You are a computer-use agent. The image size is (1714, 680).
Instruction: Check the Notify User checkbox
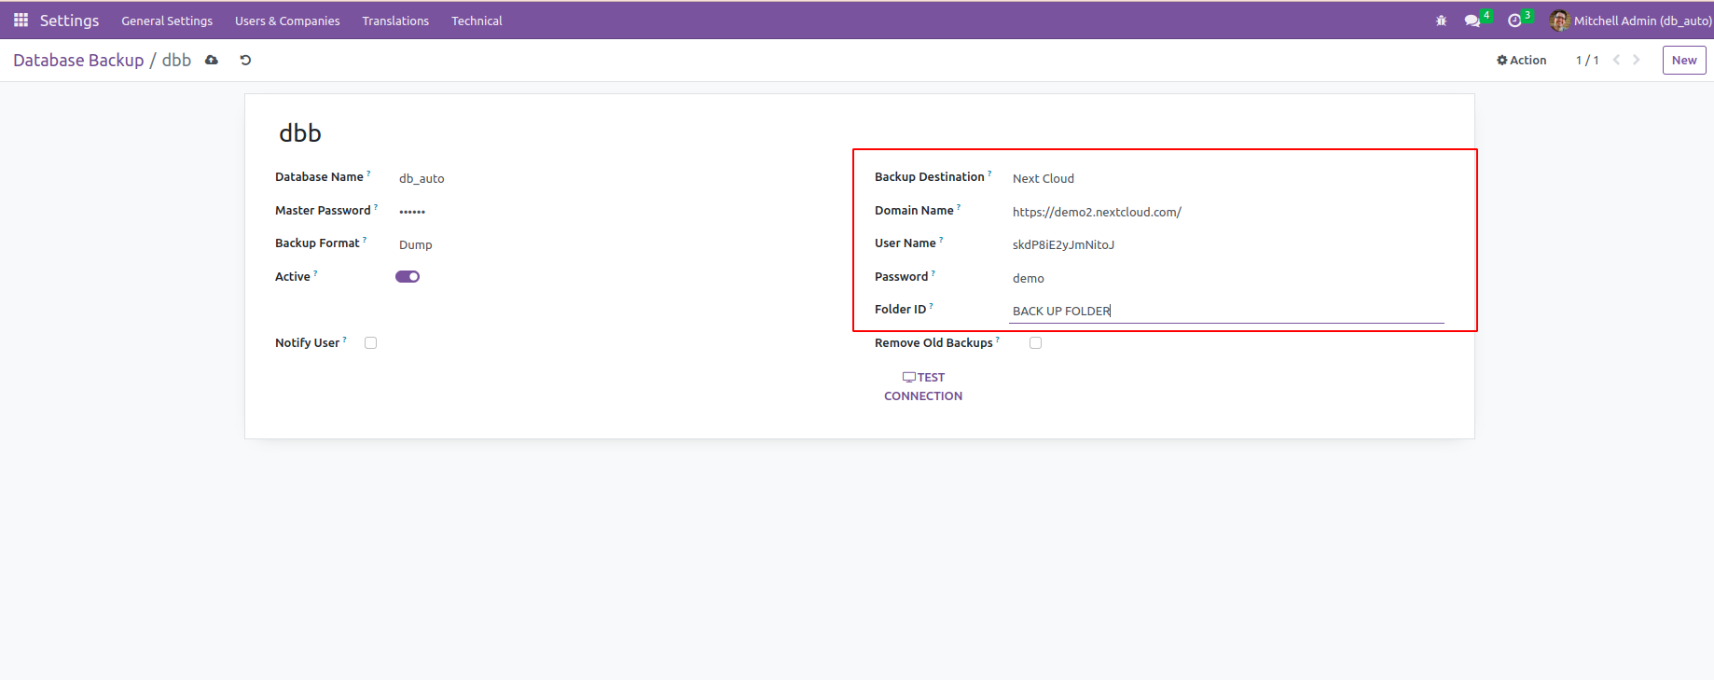[x=371, y=343]
